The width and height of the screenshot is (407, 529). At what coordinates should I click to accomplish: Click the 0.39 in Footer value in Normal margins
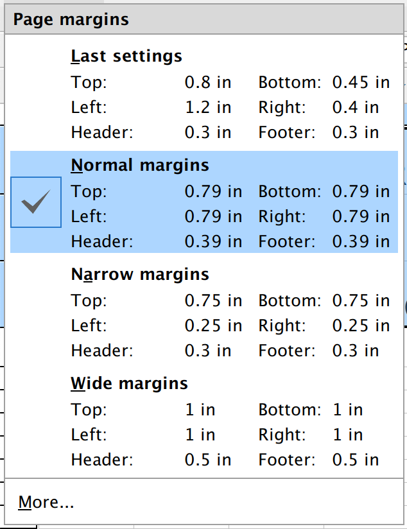(x=361, y=241)
